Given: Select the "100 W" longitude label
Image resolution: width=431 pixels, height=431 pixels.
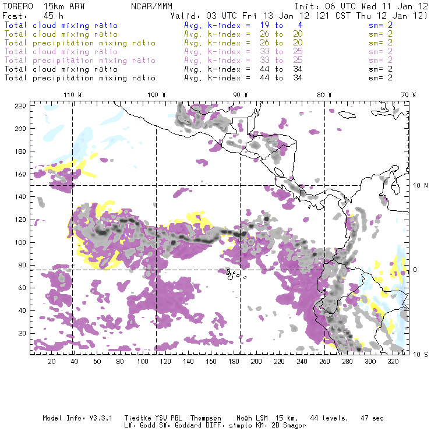Looking at the screenshot, I should 157,95.
